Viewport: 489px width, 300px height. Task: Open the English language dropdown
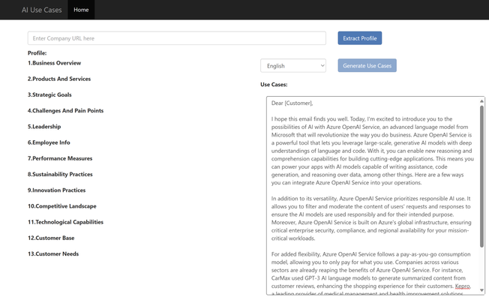pyautogui.click(x=293, y=66)
